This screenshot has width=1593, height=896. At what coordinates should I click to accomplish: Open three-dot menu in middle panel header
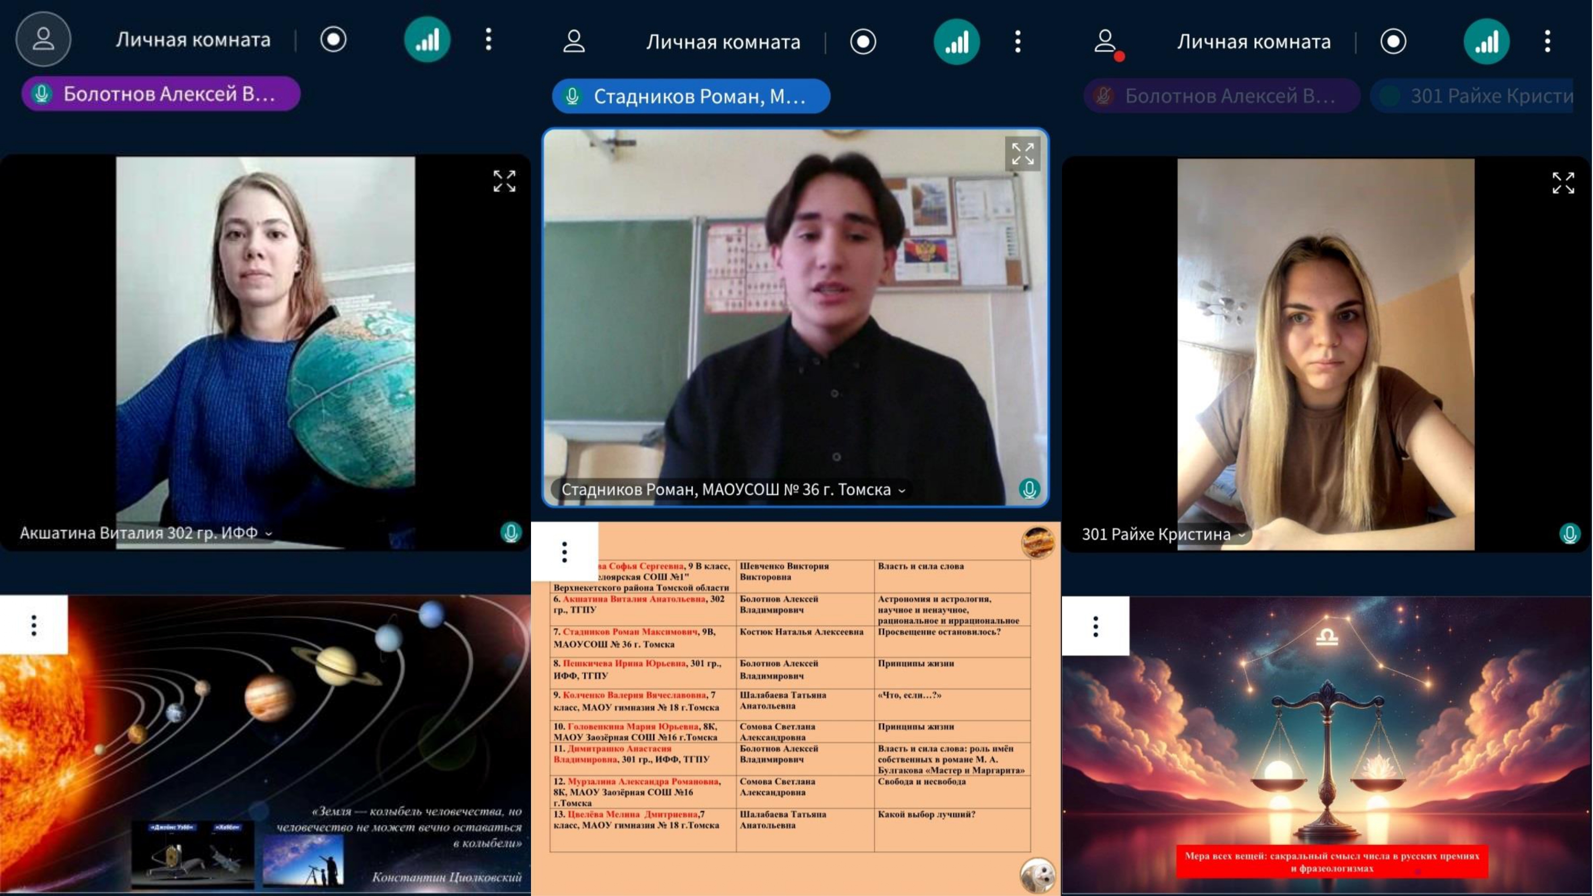point(1018,41)
